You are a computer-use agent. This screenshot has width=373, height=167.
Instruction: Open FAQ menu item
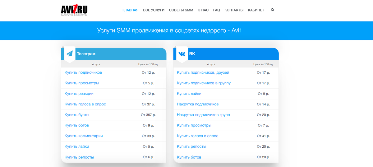217,10
